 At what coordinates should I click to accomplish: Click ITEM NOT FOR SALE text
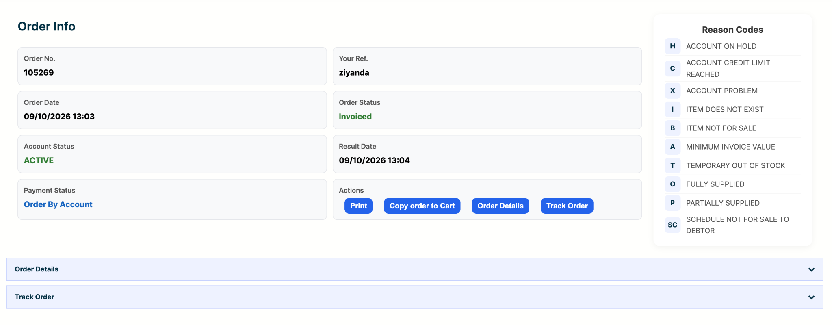click(x=721, y=128)
